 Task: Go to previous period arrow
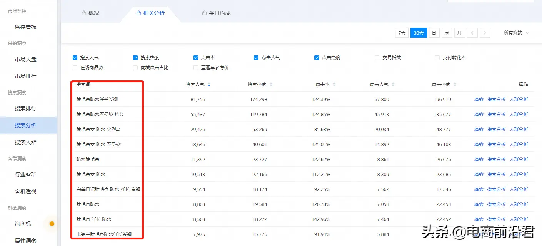pyautogui.click(x=472, y=33)
